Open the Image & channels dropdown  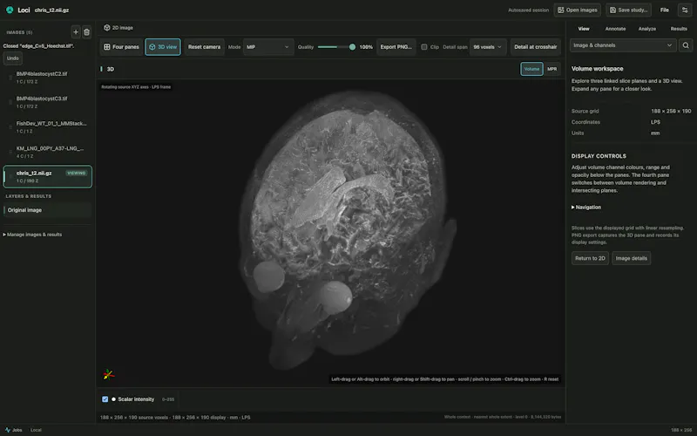(x=623, y=45)
